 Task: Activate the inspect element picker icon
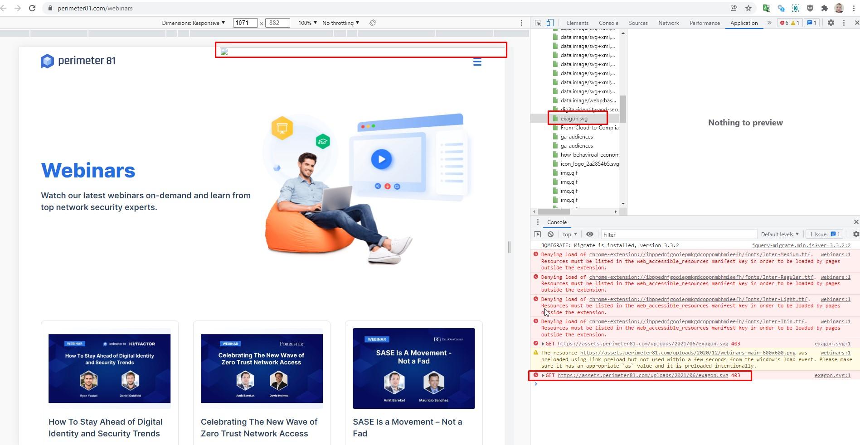(x=538, y=23)
